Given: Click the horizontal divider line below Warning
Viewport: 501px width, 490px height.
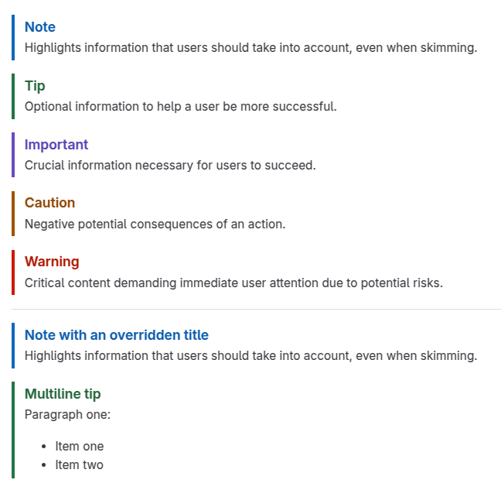Looking at the screenshot, I should pos(256,310).
